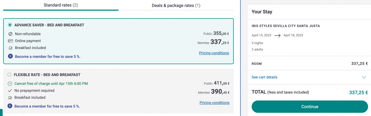Switch to Standard rates tab

point(61,5)
